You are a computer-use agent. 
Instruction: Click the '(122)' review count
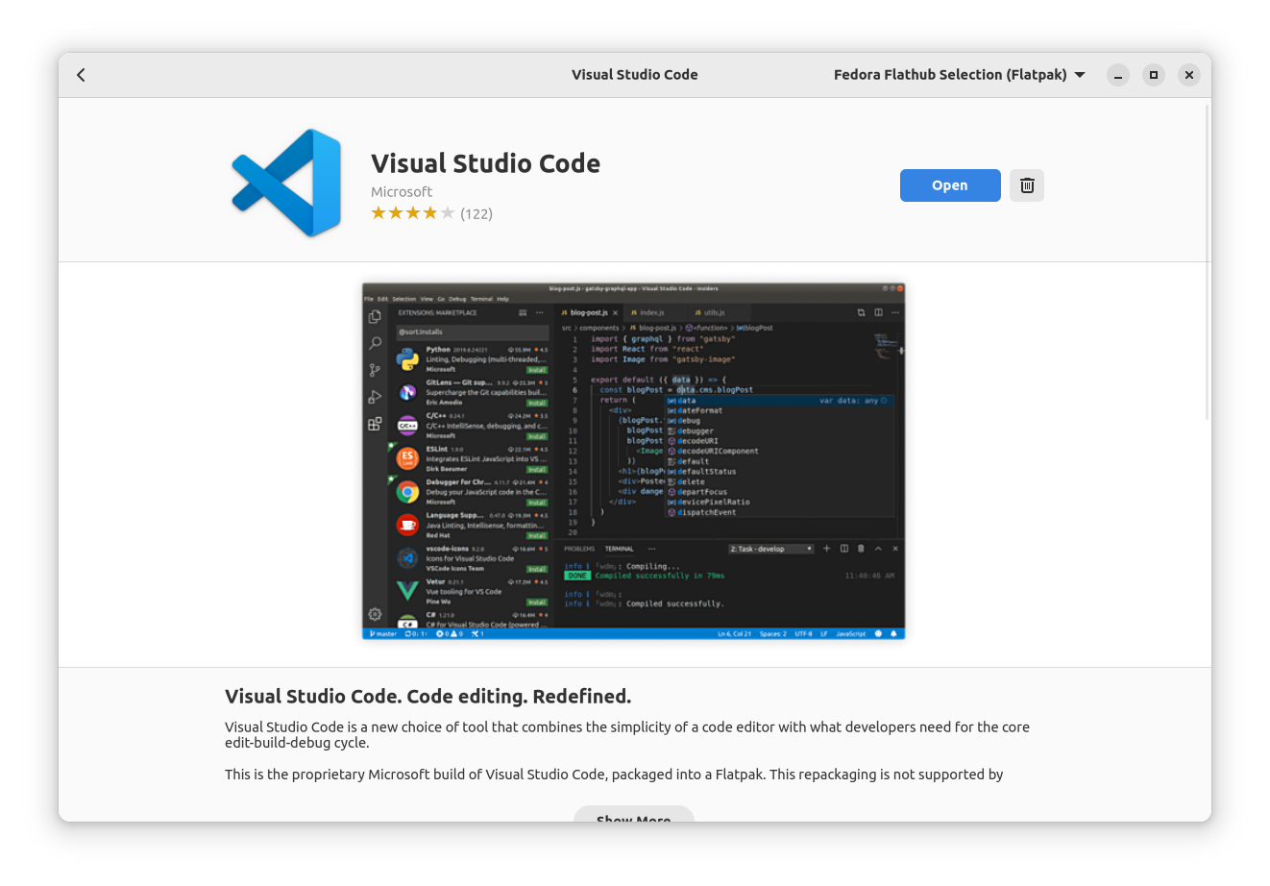click(x=476, y=214)
